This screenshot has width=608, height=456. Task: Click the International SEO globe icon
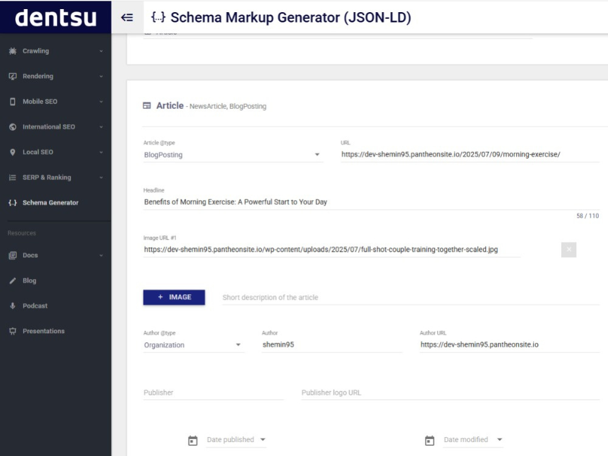point(13,127)
